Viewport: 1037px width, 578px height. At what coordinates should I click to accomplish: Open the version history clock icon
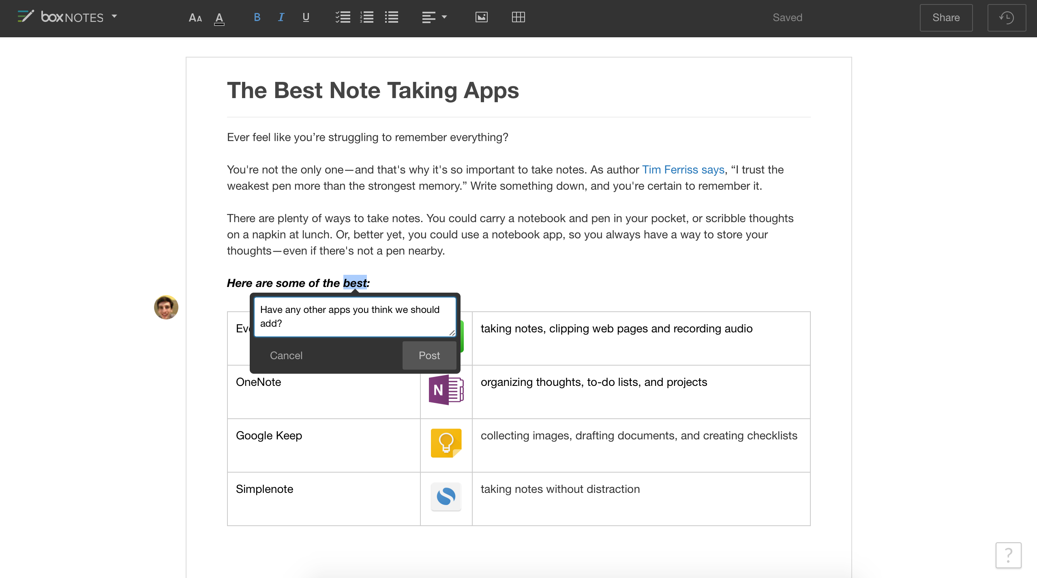[1006, 18]
